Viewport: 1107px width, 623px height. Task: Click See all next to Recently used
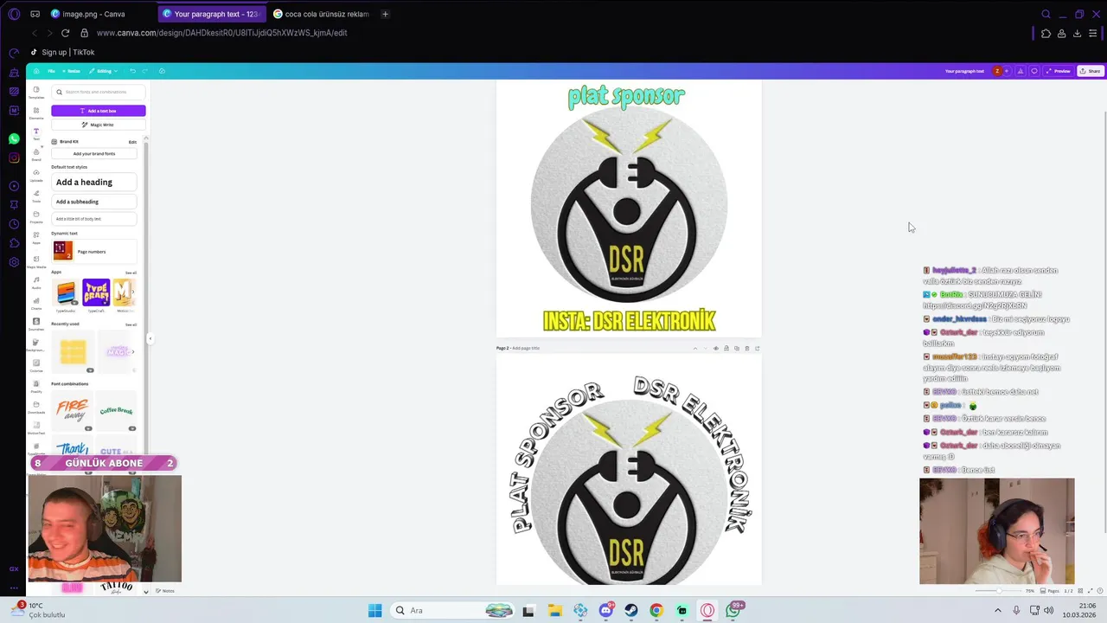tap(131, 324)
